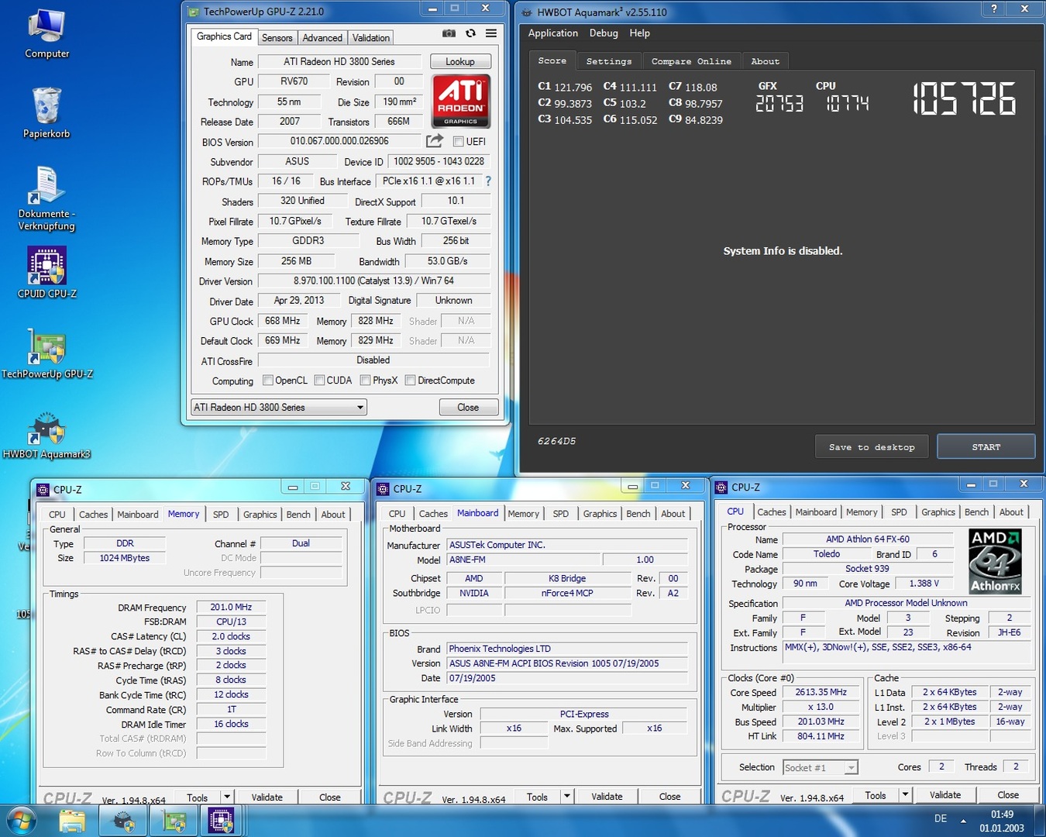Image resolution: width=1046 pixels, height=837 pixels.
Task: Click START to run the Aquamark benchmark
Action: [986, 447]
